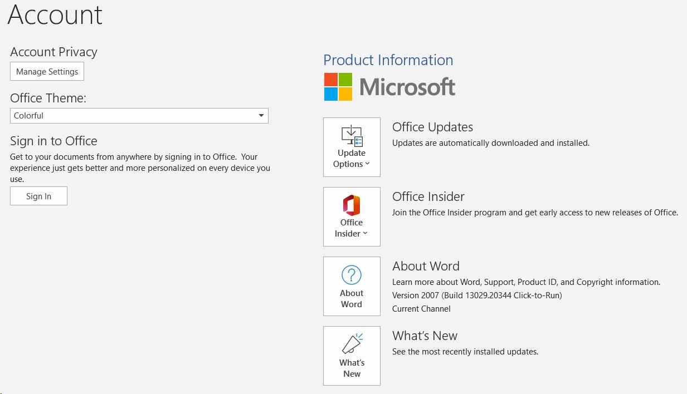Click the Manage Settings button

click(x=47, y=71)
